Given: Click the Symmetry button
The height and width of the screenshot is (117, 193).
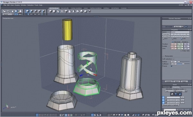Looking at the screenshot, I should [x=166, y=34].
